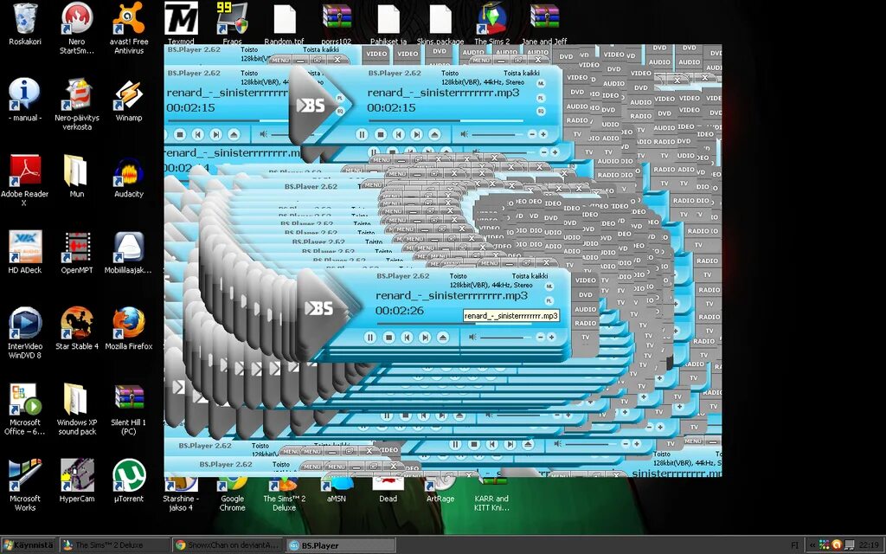Select TV tab beside the 00:02:26 player
Image resolution: width=886 pixels, height=554 pixels.
[x=586, y=338]
